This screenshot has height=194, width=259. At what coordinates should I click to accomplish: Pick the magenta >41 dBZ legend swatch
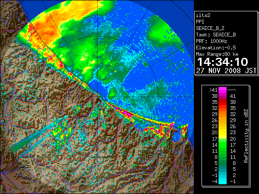pyautogui.click(x=223, y=90)
